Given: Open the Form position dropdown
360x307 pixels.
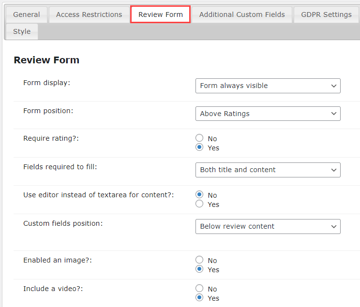Looking at the screenshot, I should click(268, 114).
